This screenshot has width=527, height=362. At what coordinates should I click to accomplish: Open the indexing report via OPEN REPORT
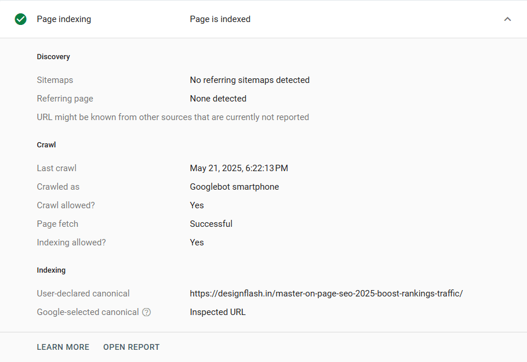tap(132, 347)
